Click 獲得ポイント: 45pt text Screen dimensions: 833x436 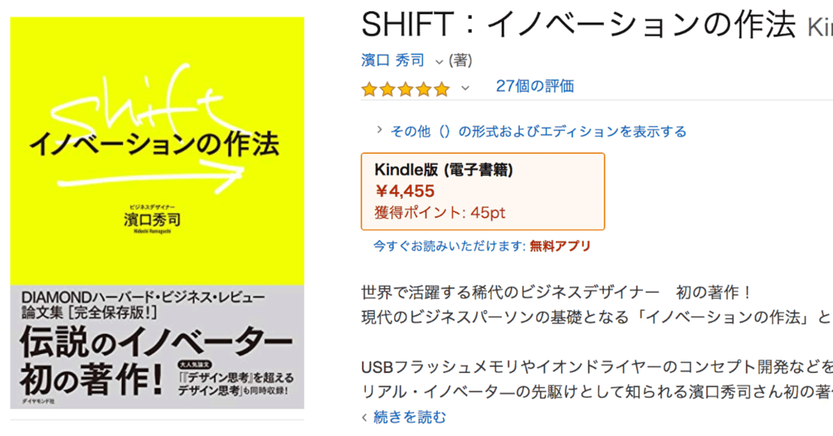pos(439,212)
